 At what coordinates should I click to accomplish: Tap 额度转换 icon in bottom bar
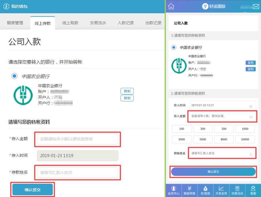pyautogui.click(x=189, y=190)
